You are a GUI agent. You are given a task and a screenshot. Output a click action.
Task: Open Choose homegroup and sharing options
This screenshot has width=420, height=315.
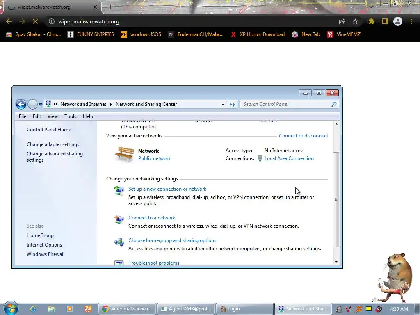click(172, 240)
